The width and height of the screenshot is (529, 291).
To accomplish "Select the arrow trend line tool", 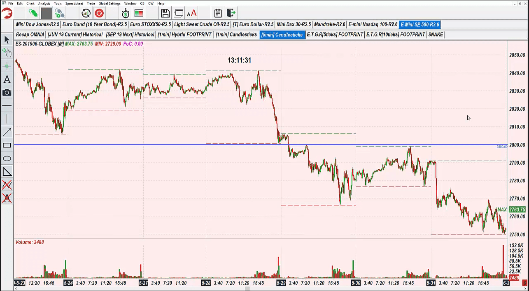I will coord(7,132).
